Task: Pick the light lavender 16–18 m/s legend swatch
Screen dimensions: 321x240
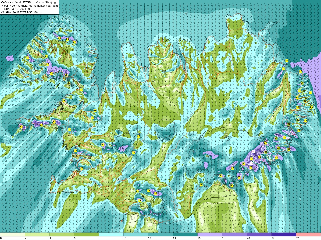Action: coord(210,235)
